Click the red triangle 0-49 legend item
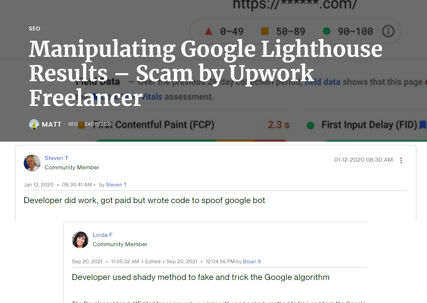Screen dimensions: 427x303 (x=224, y=31)
